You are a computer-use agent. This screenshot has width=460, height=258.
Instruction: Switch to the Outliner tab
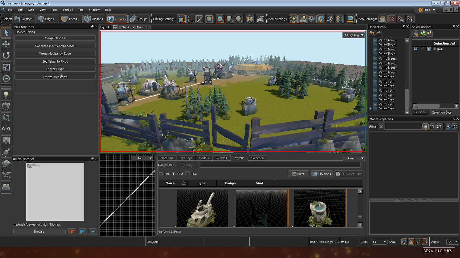(x=420, y=112)
